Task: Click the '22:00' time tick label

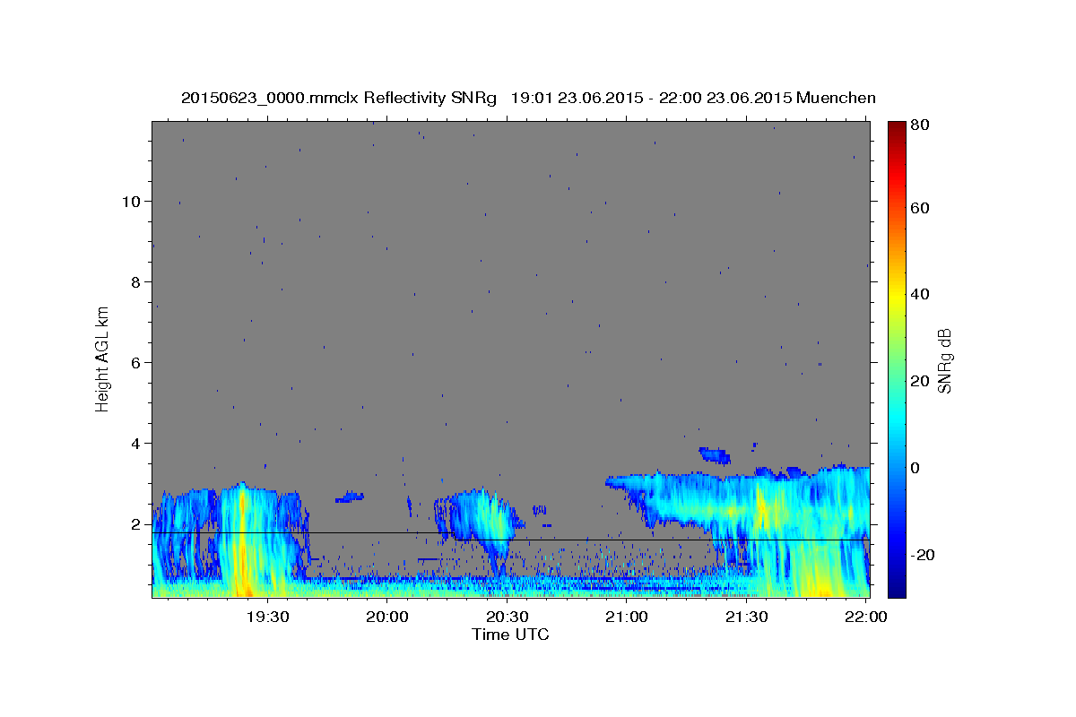Action: pos(866,618)
